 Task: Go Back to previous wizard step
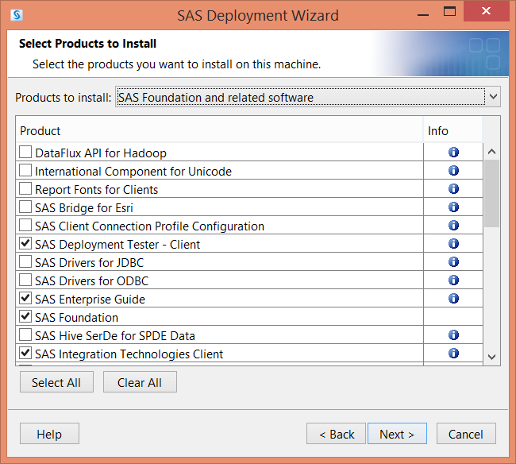tap(336, 434)
